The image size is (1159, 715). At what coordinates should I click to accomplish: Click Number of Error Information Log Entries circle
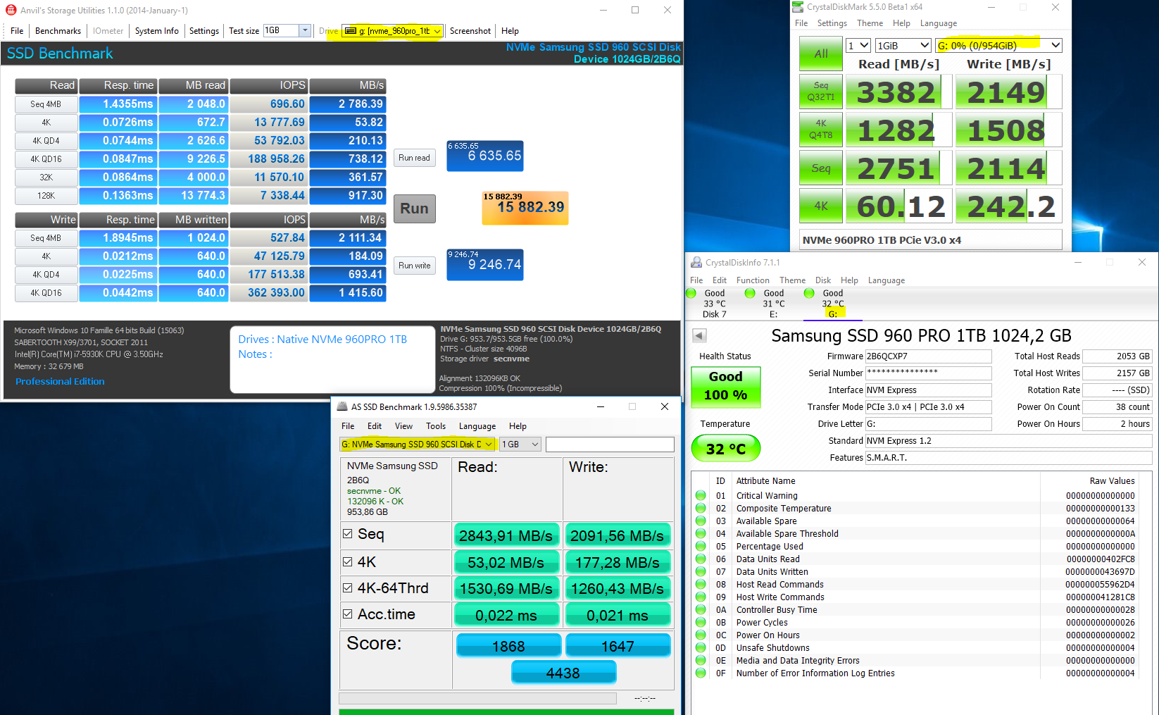pyautogui.click(x=701, y=673)
